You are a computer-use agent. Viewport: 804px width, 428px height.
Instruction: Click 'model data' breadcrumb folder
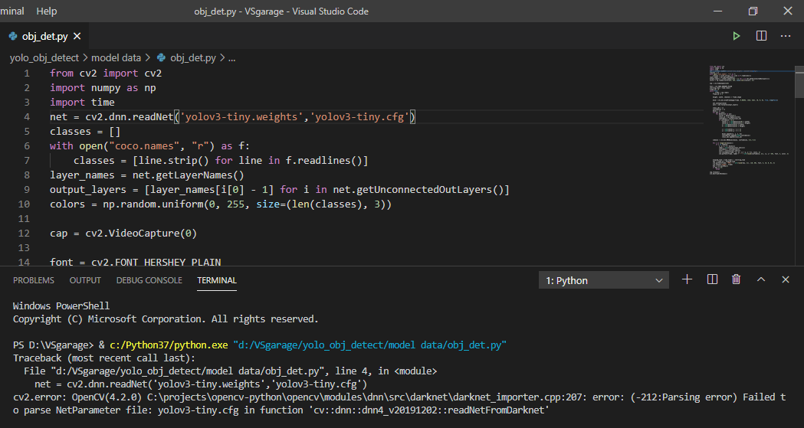(x=116, y=58)
